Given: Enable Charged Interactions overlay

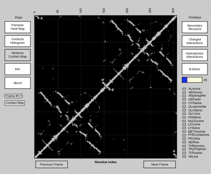Looking at the screenshot, I should tap(195, 41).
